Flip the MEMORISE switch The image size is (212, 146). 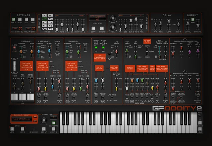tap(33, 129)
